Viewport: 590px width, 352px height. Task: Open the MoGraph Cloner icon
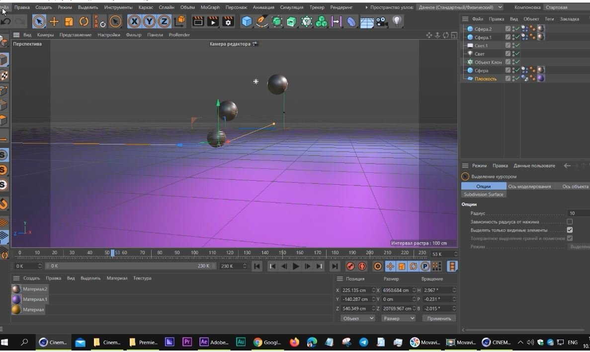click(x=321, y=21)
